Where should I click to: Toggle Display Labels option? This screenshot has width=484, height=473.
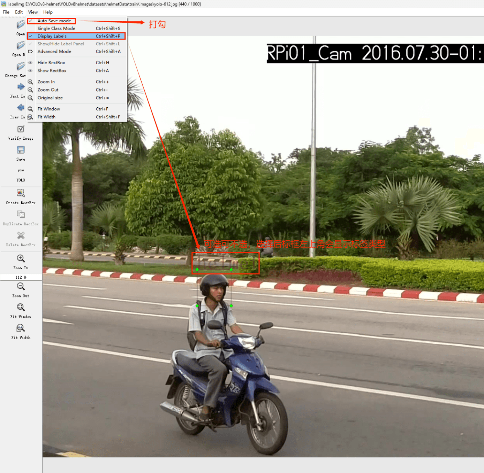52,36
